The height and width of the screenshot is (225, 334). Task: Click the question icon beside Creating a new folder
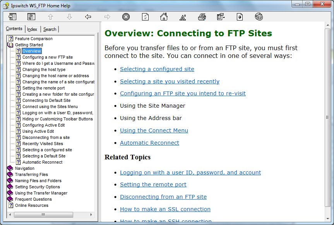pos(18,94)
